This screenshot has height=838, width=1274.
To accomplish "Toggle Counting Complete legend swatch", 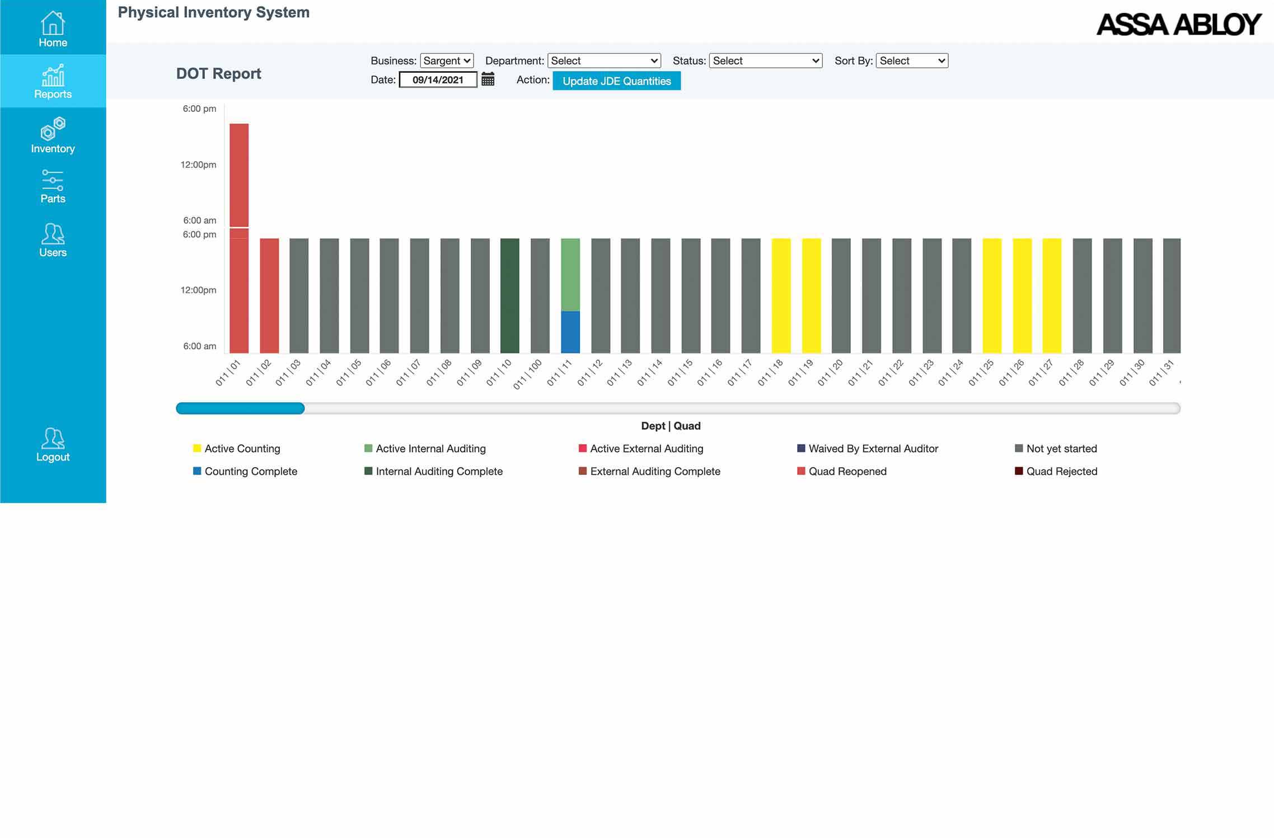I will click(197, 471).
